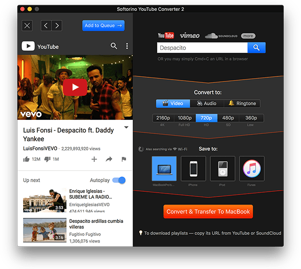Open the EnriqueIglesiasVEVO channel name
The image size is (301, 269).
click(x=89, y=204)
